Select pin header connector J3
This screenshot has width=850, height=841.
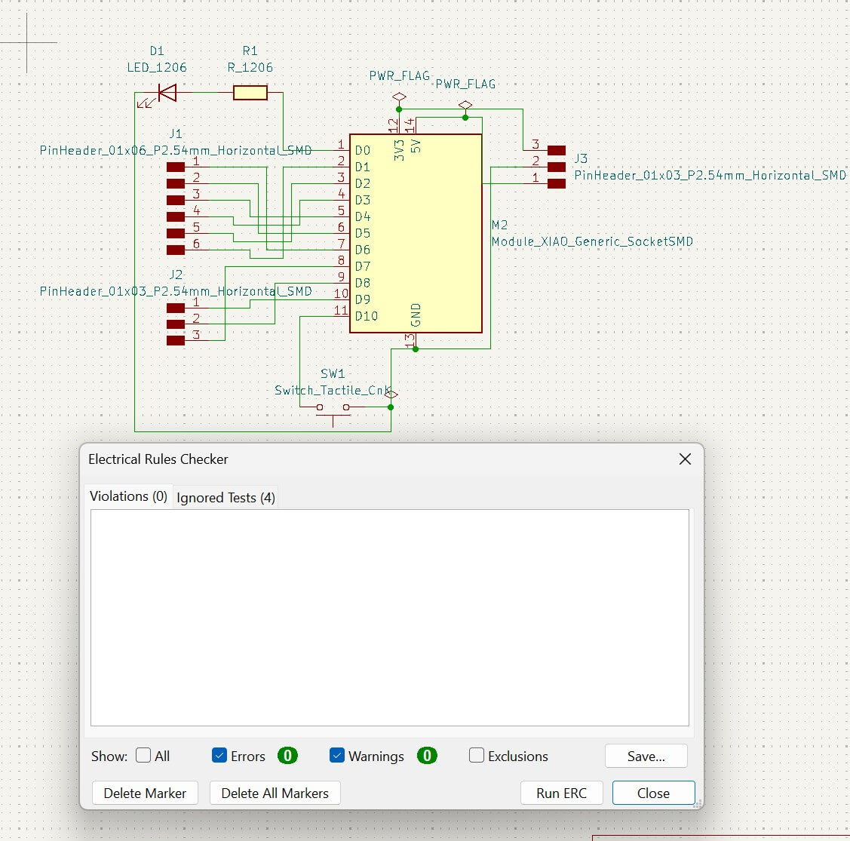pyautogui.click(x=556, y=166)
